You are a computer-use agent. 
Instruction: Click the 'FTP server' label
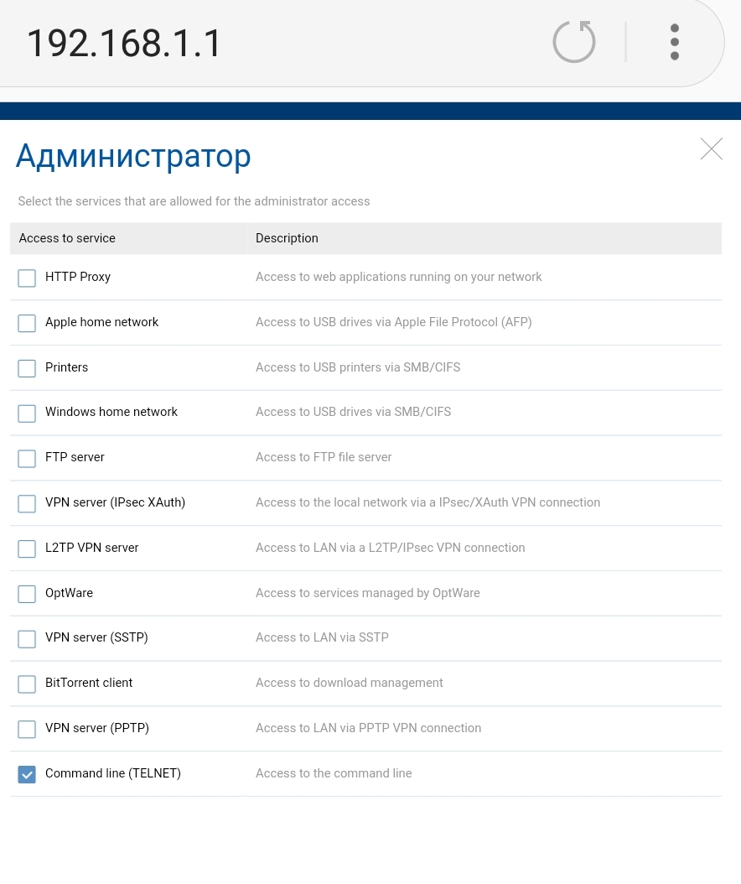75,456
